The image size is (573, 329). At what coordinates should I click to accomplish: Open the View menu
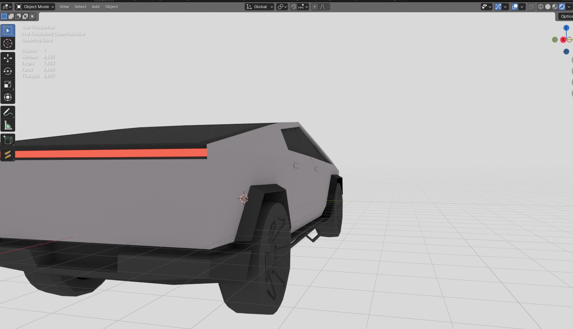point(64,7)
